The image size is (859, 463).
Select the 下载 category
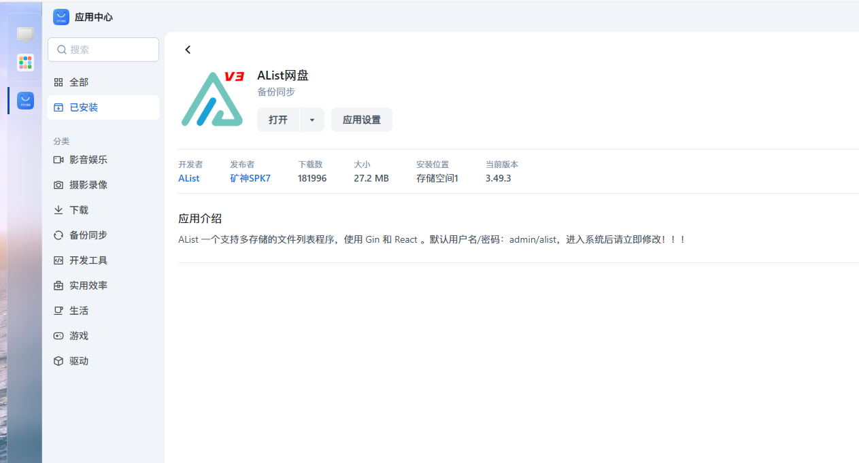click(x=103, y=210)
